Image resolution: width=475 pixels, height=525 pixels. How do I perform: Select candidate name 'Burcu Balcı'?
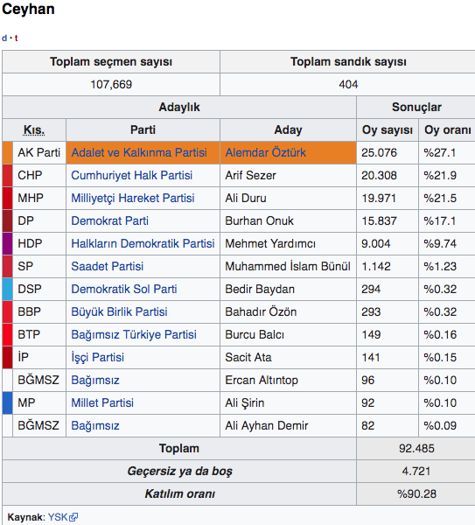255,335
